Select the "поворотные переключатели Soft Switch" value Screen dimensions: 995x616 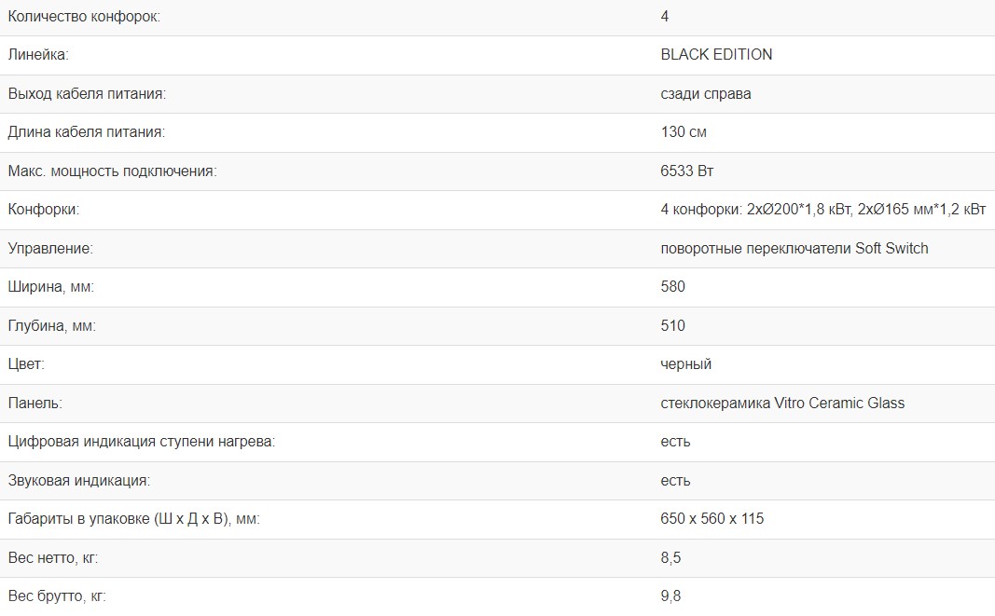coord(795,249)
